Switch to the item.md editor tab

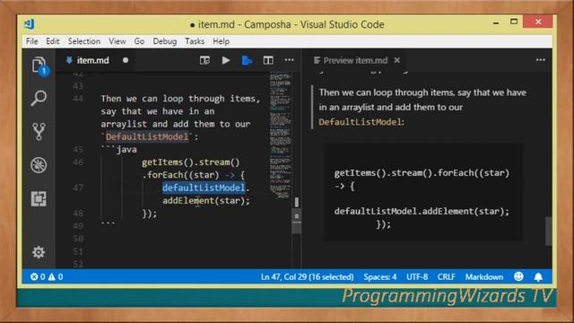92,60
